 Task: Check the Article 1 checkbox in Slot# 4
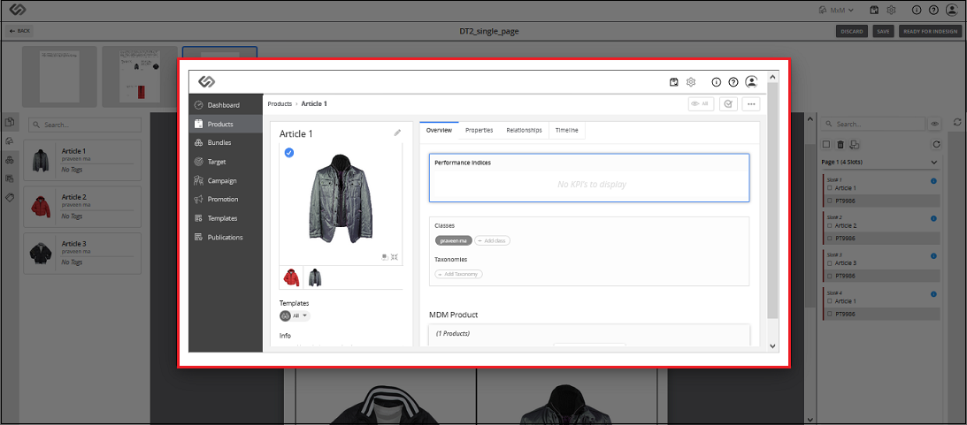click(830, 300)
